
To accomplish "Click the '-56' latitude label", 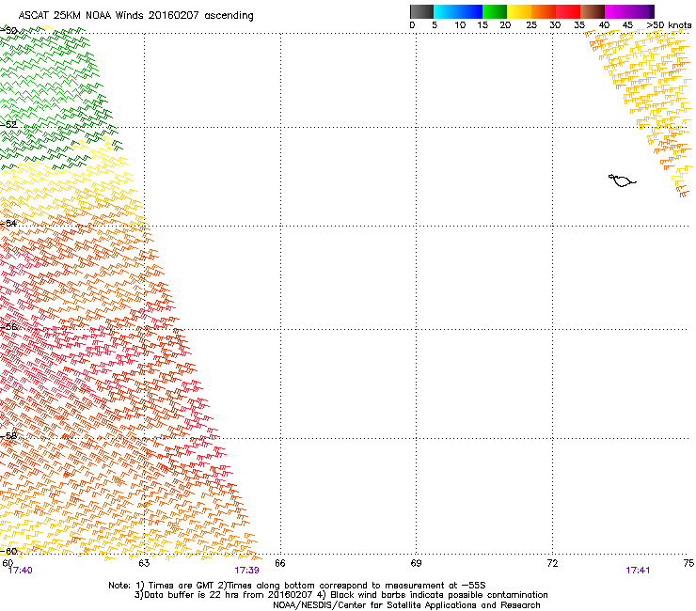I will [8, 326].
